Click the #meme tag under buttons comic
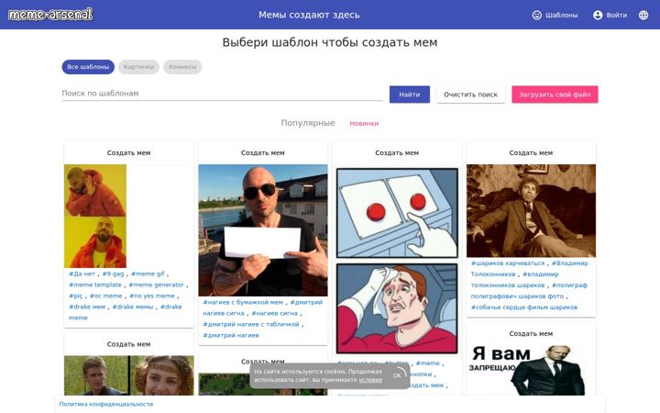Image resolution: width=660 pixels, height=413 pixels. pyautogui.click(x=428, y=363)
